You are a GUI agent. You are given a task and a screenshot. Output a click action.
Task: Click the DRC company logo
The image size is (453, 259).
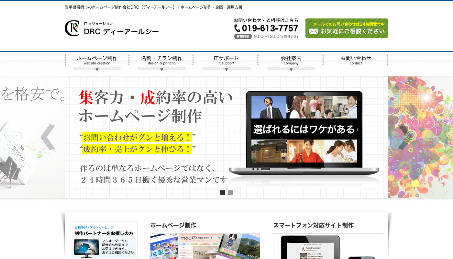click(x=112, y=28)
